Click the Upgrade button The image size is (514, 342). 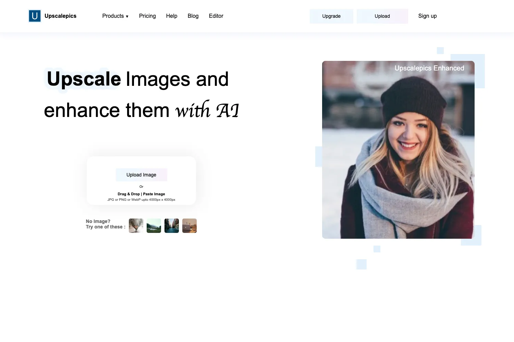pyautogui.click(x=331, y=16)
